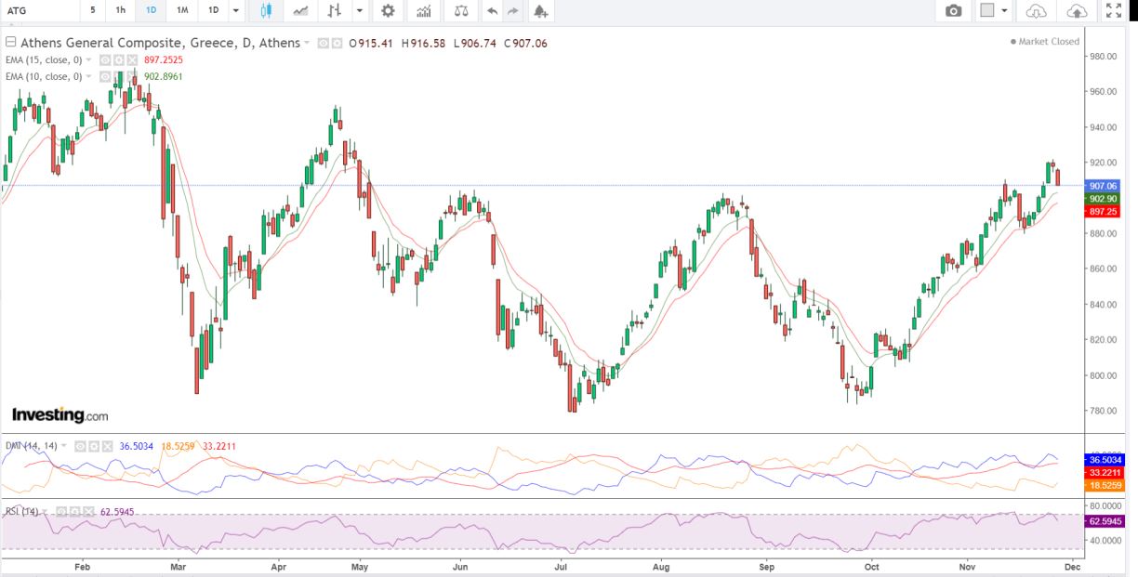Open the indicators chart icon
The height and width of the screenshot is (577, 1138).
pyautogui.click(x=424, y=11)
